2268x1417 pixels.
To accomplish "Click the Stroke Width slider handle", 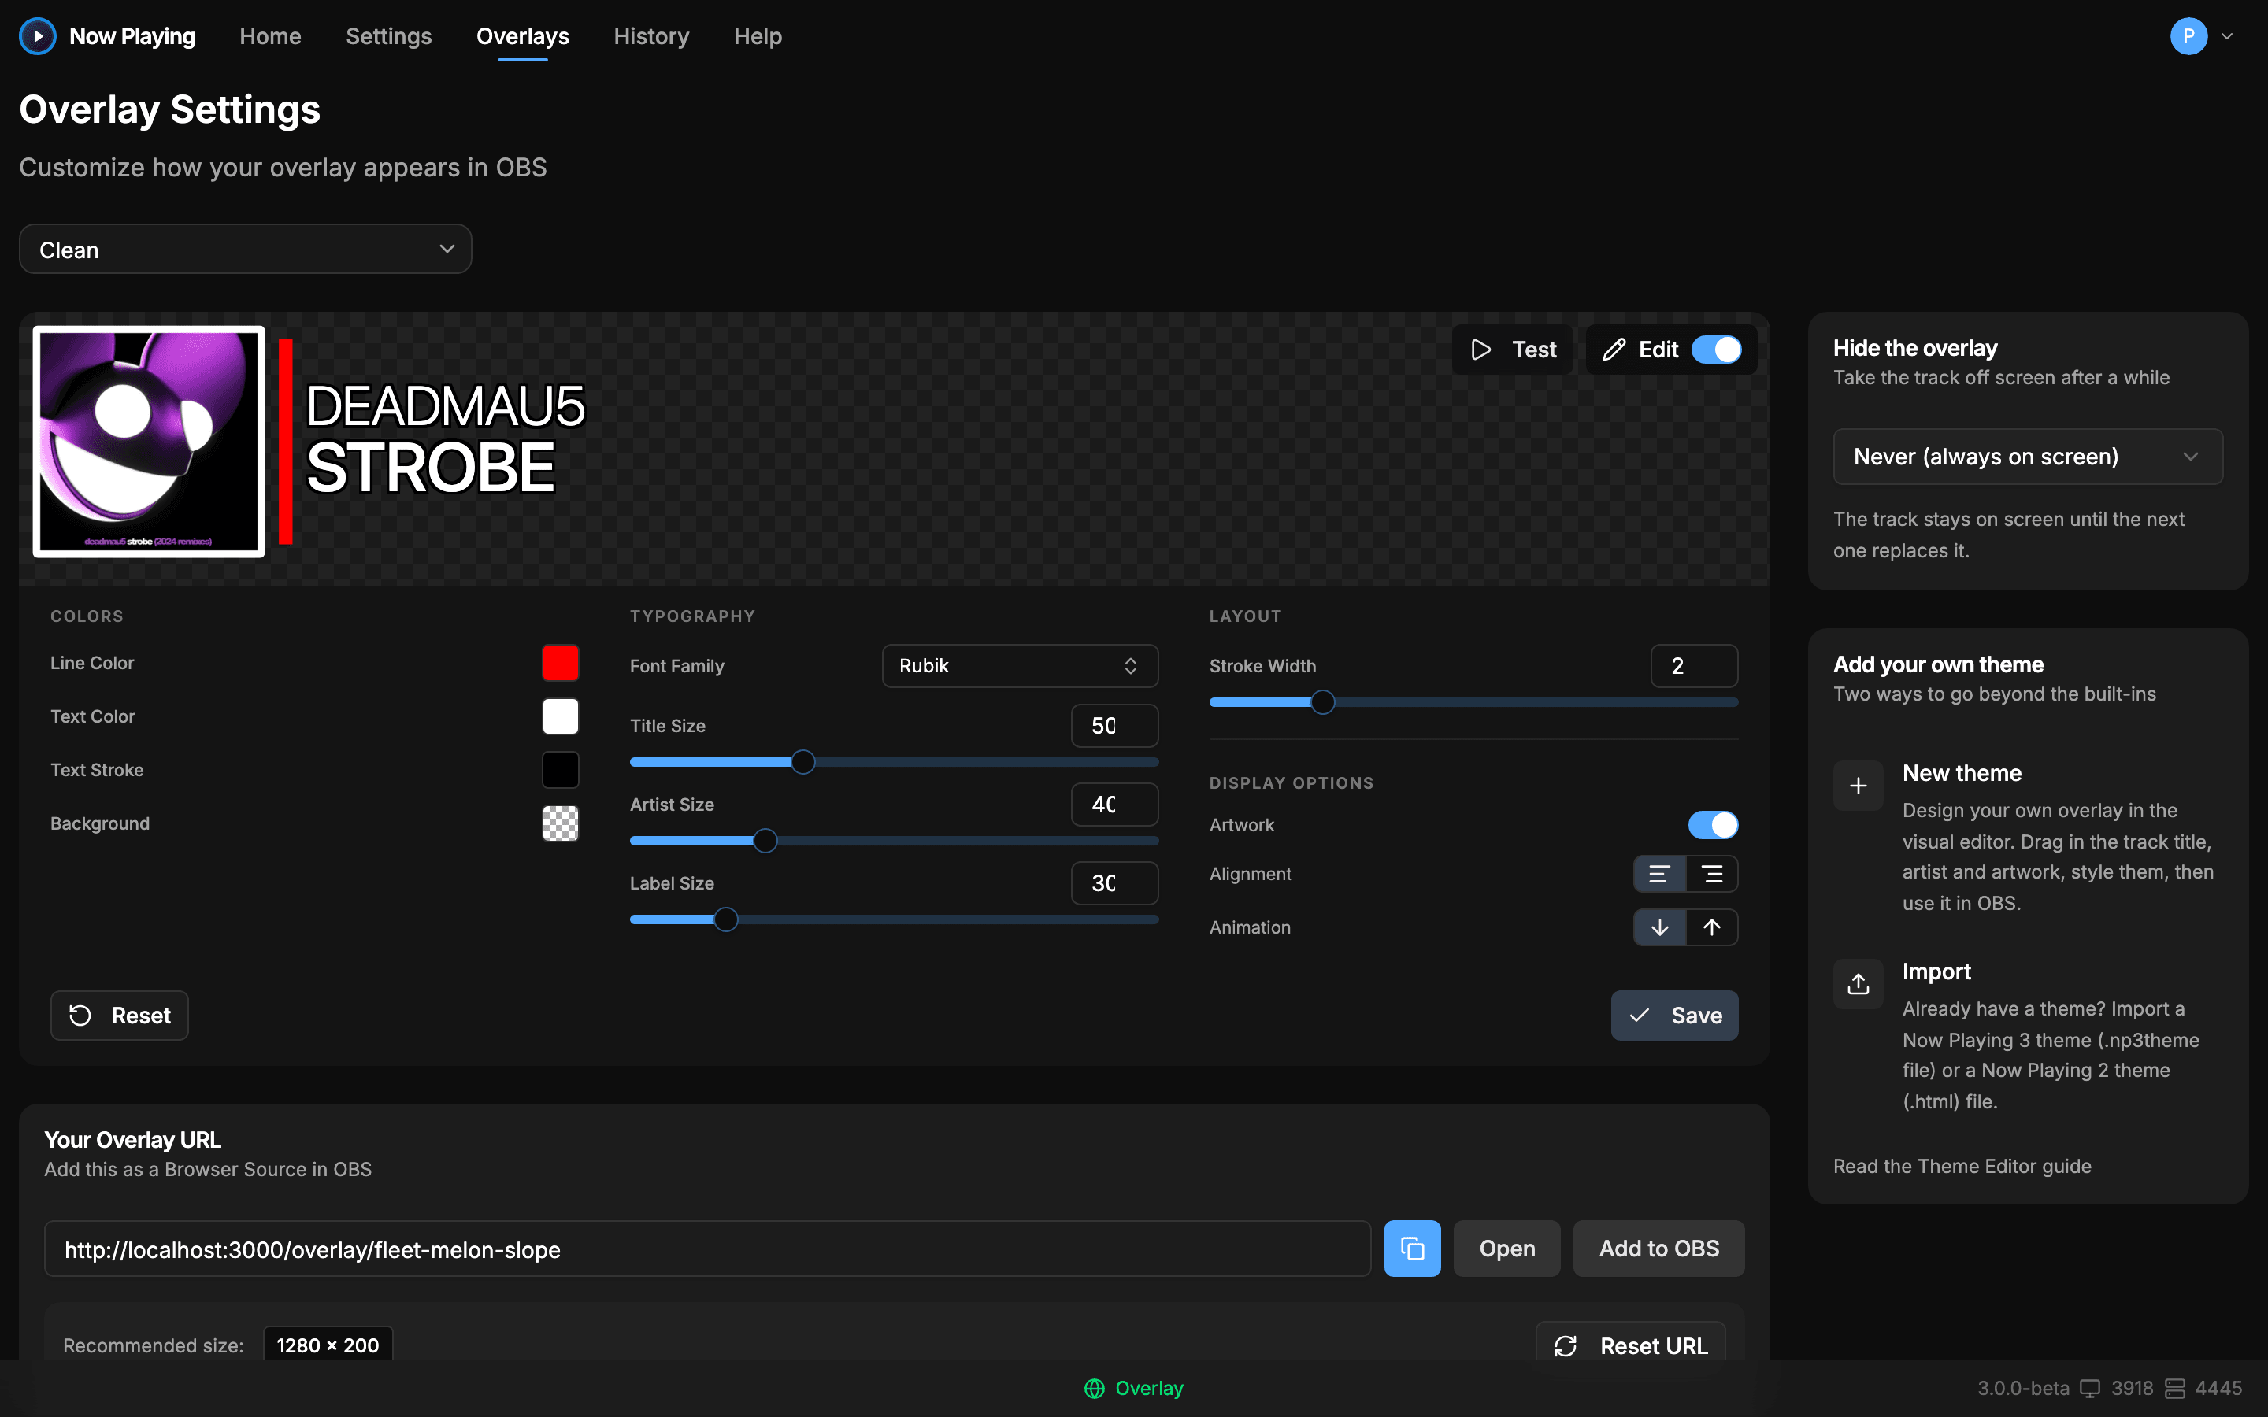I will coord(1322,702).
